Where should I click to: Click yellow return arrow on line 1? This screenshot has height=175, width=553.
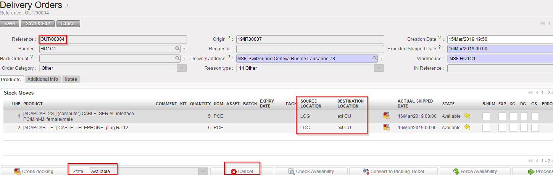467,116
